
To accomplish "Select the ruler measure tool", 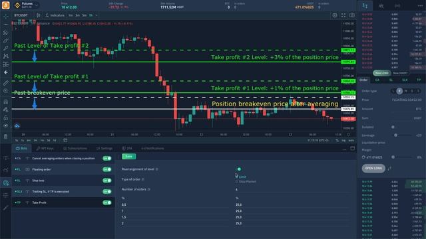I will click(6, 83).
